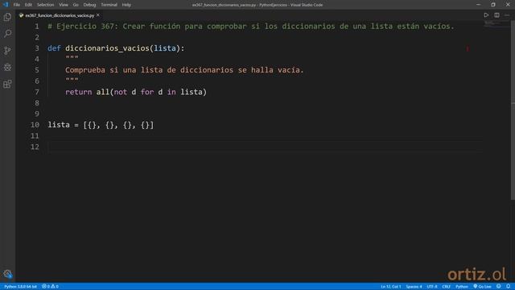The image size is (515, 290).
Task: Click the closing triple quotes on line 6
Action: tap(72, 80)
